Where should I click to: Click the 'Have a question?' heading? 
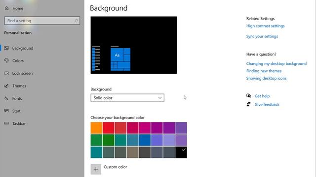tap(261, 54)
